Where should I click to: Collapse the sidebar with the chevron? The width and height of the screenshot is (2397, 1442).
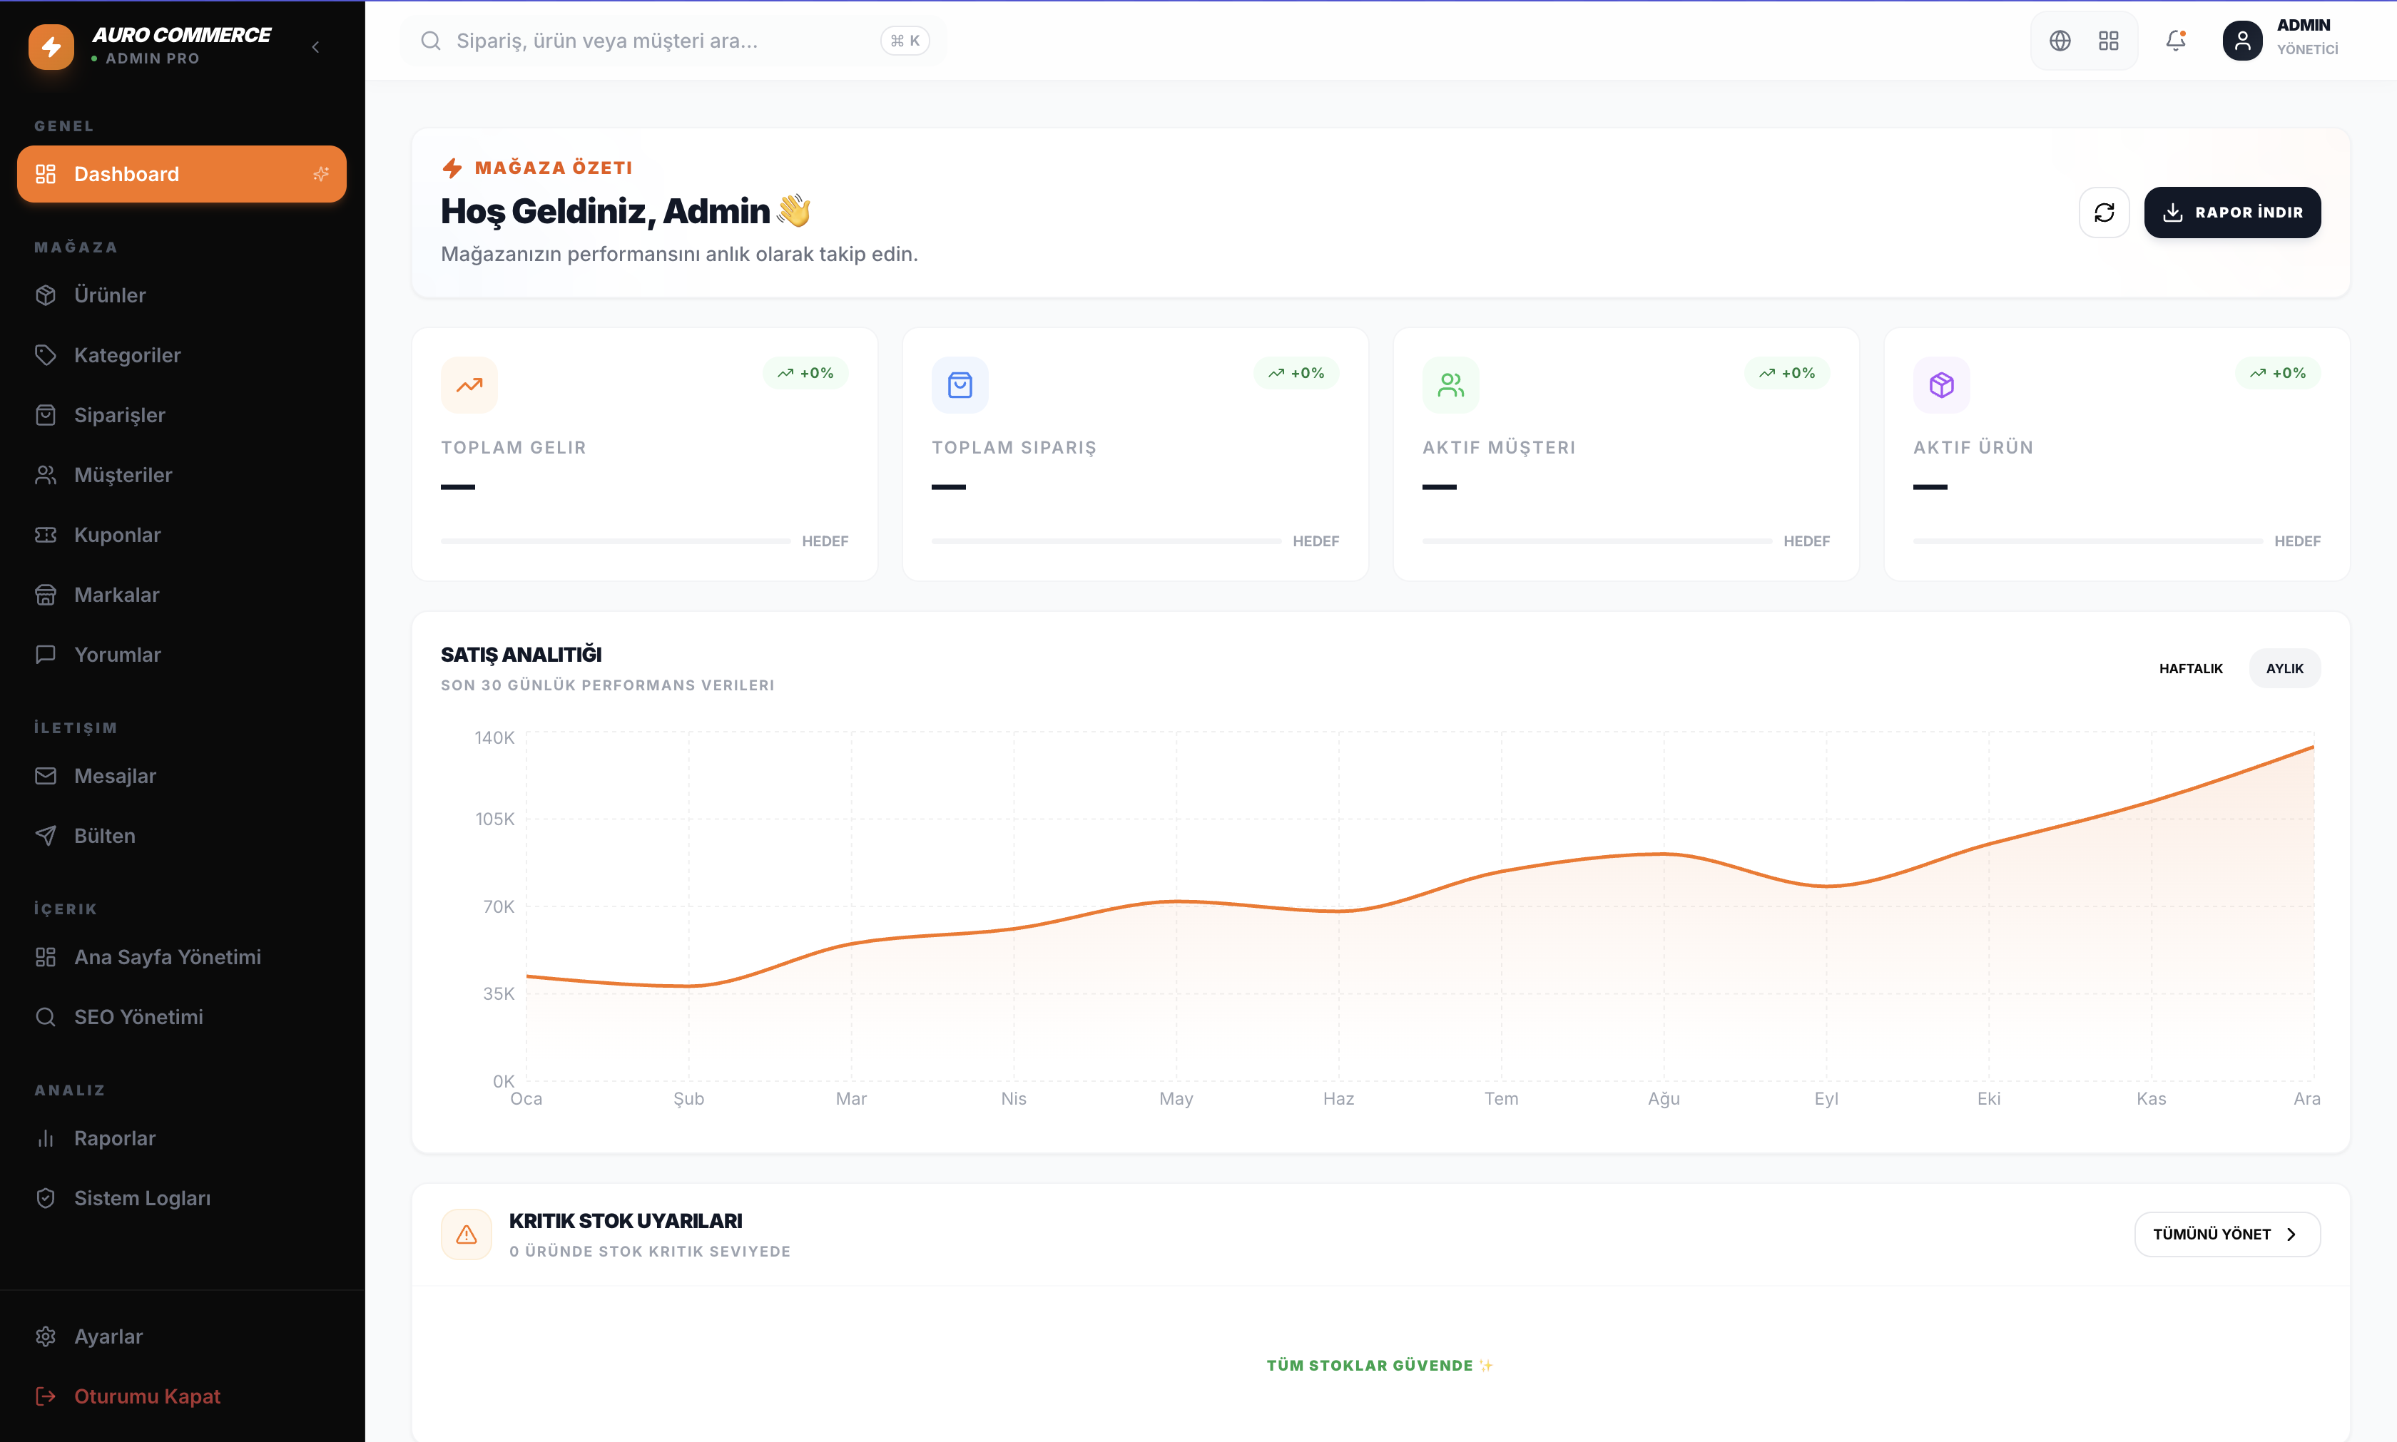click(316, 46)
